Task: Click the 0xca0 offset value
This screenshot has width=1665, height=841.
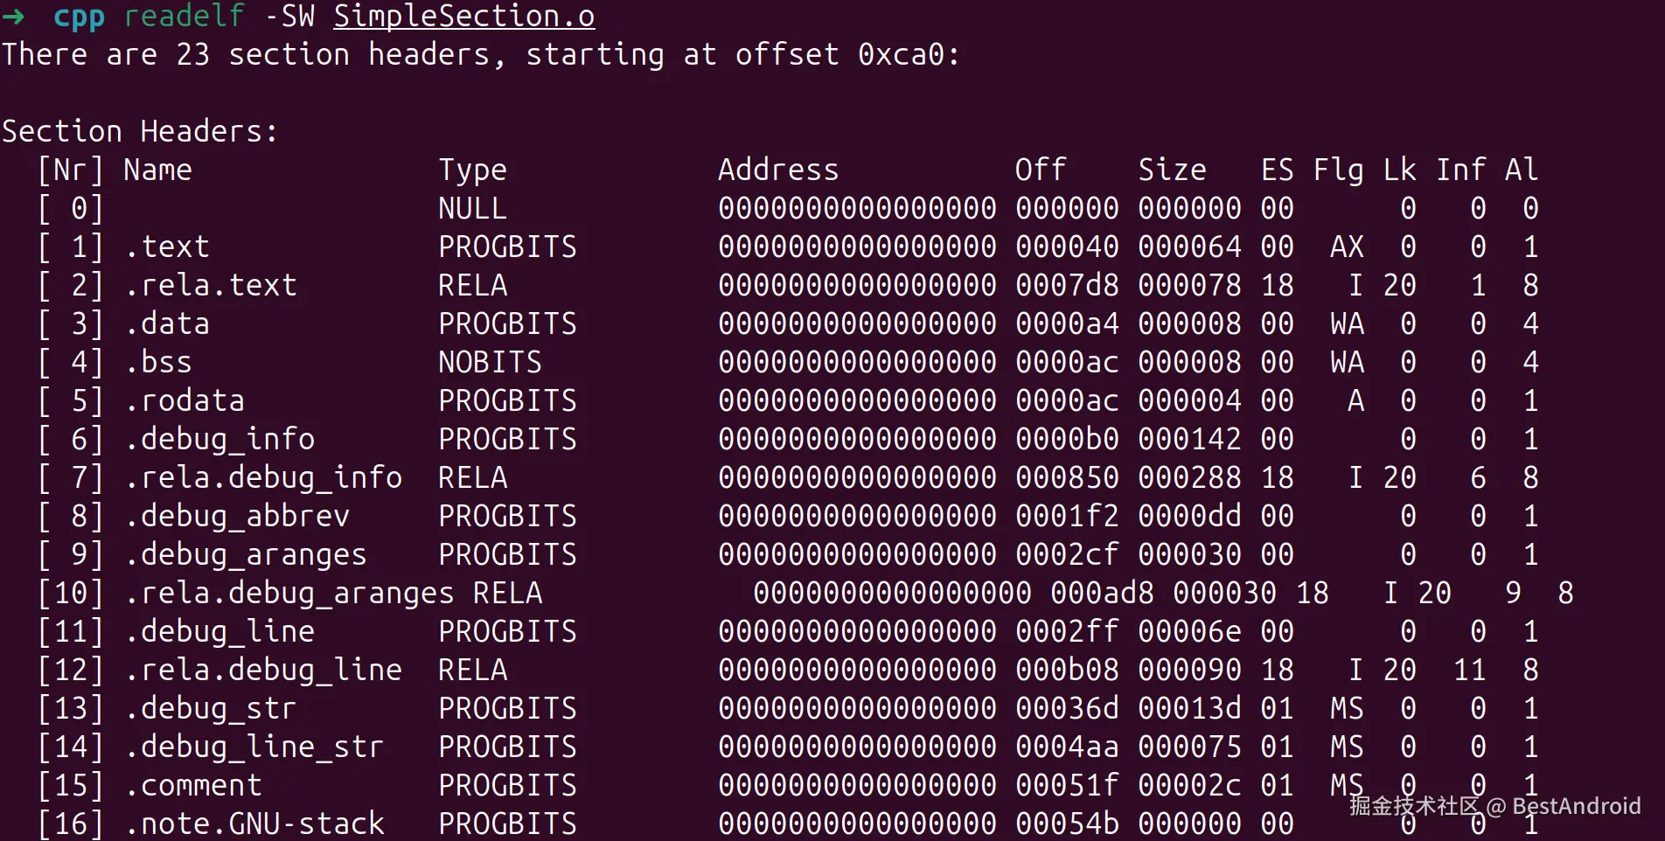Action: click(x=901, y=54)
